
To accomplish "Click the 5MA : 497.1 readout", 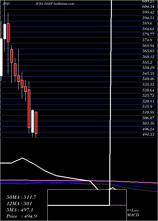I will coord(20,210).
